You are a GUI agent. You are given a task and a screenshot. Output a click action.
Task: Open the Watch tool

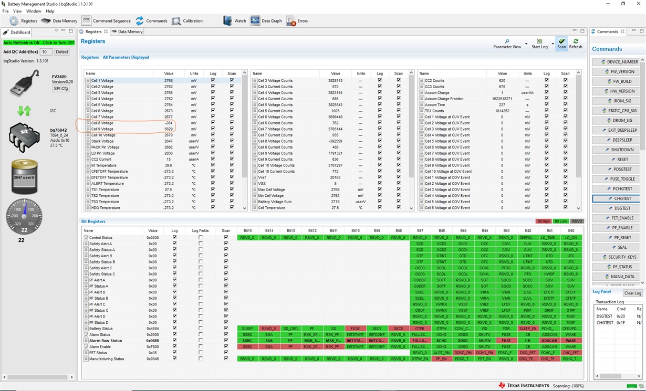(x=234, y=21)
